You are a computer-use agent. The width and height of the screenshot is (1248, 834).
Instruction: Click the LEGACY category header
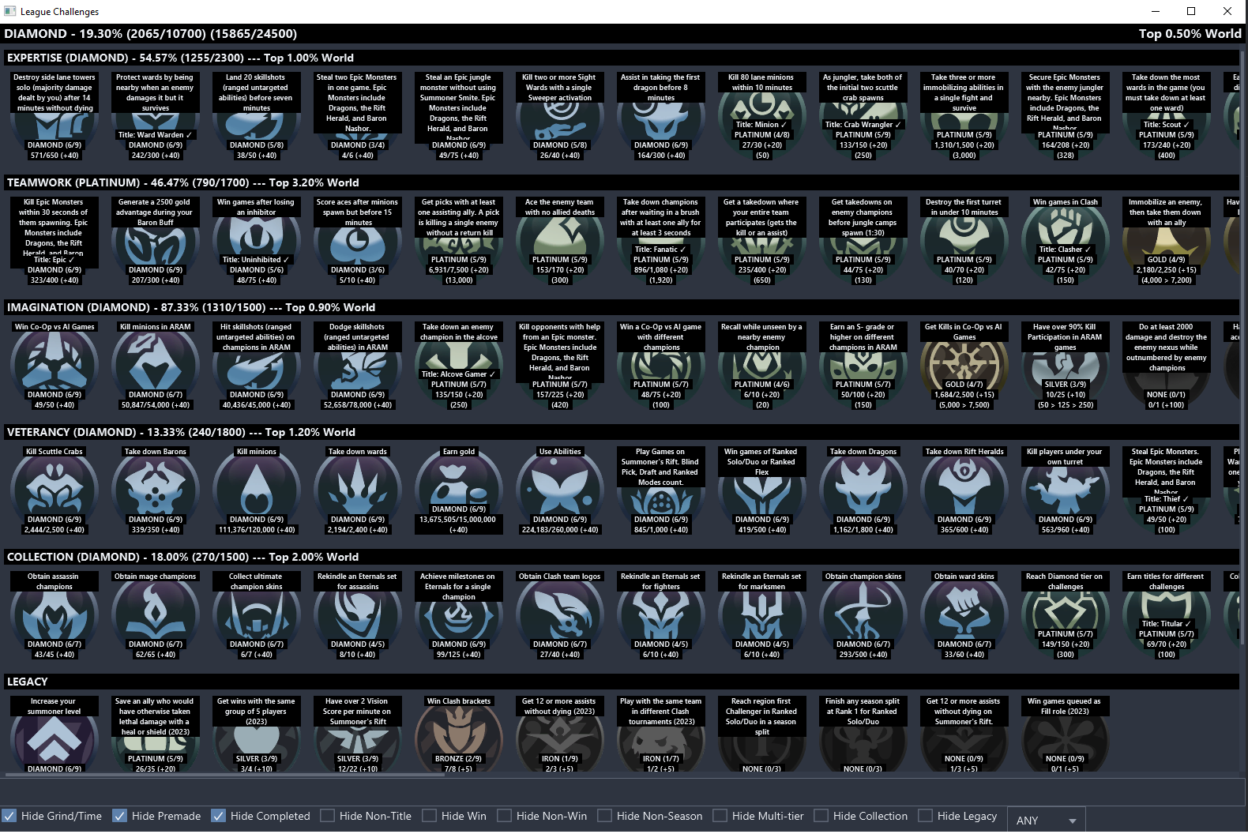(x=621, y=682)
